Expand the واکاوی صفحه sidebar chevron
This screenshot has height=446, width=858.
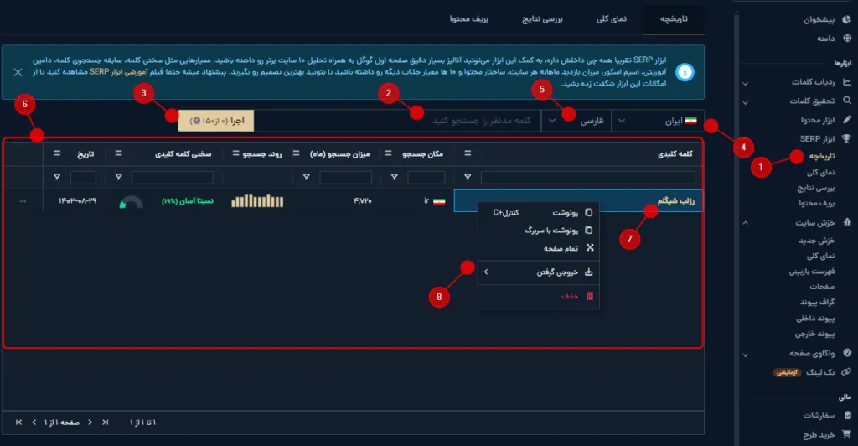click(x=745, y=355)
